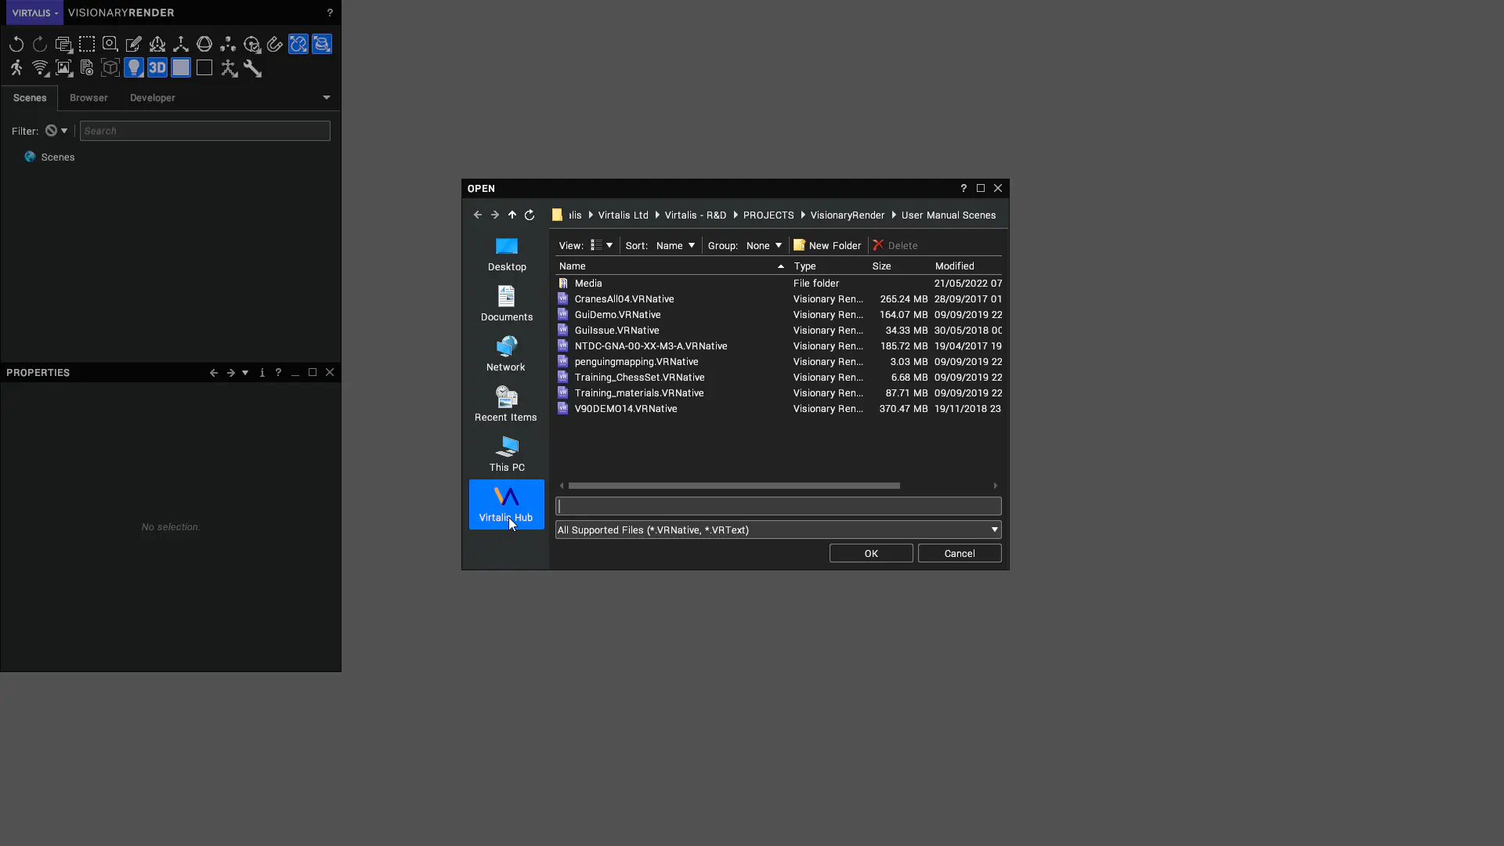The height and width of the screenshot is (846, 1504).
Task: Switch to the Scenes tab
Action: [30, 98]
